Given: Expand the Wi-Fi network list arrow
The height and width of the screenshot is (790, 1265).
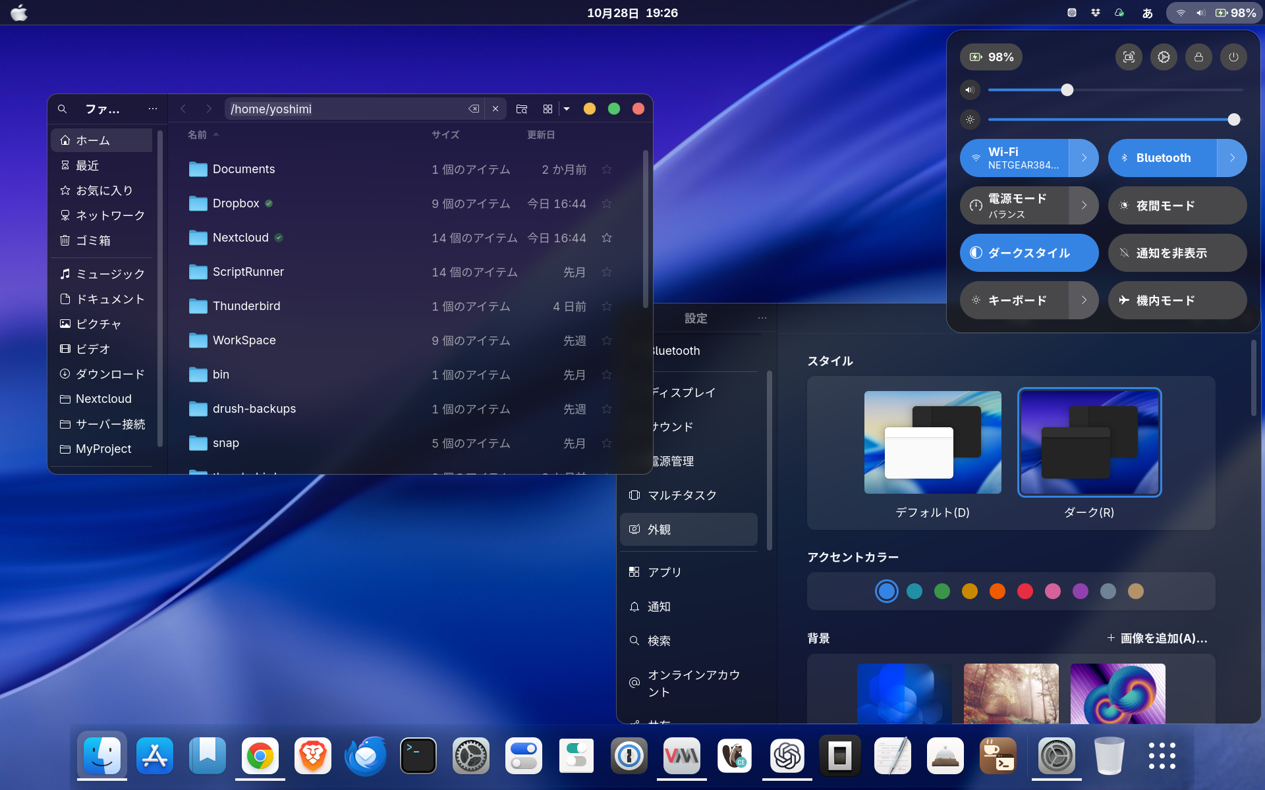Looking at the screenshot, I should 1084,158.
